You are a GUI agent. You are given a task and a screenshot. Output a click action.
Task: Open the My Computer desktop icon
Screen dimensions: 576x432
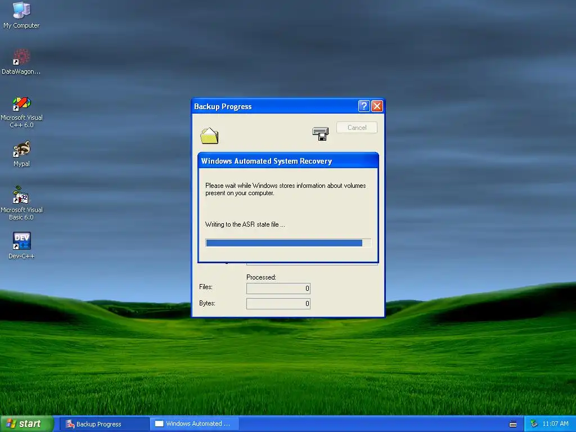pyautogui.click(x=21, y=15)
